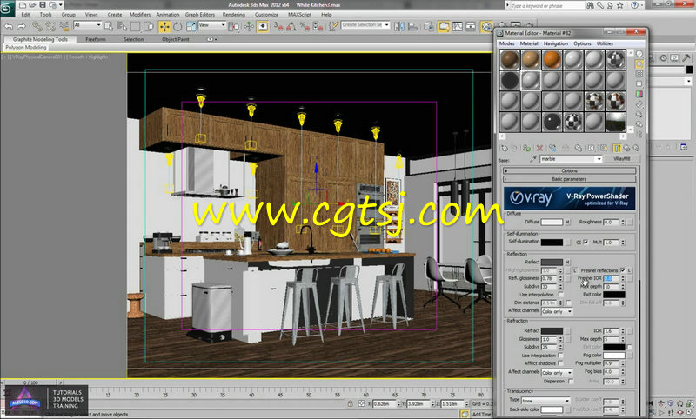Activate the Select and Scale tool
Image resolution: width=696 pixels, height=419 pixels.
click(x=191, y=27)
